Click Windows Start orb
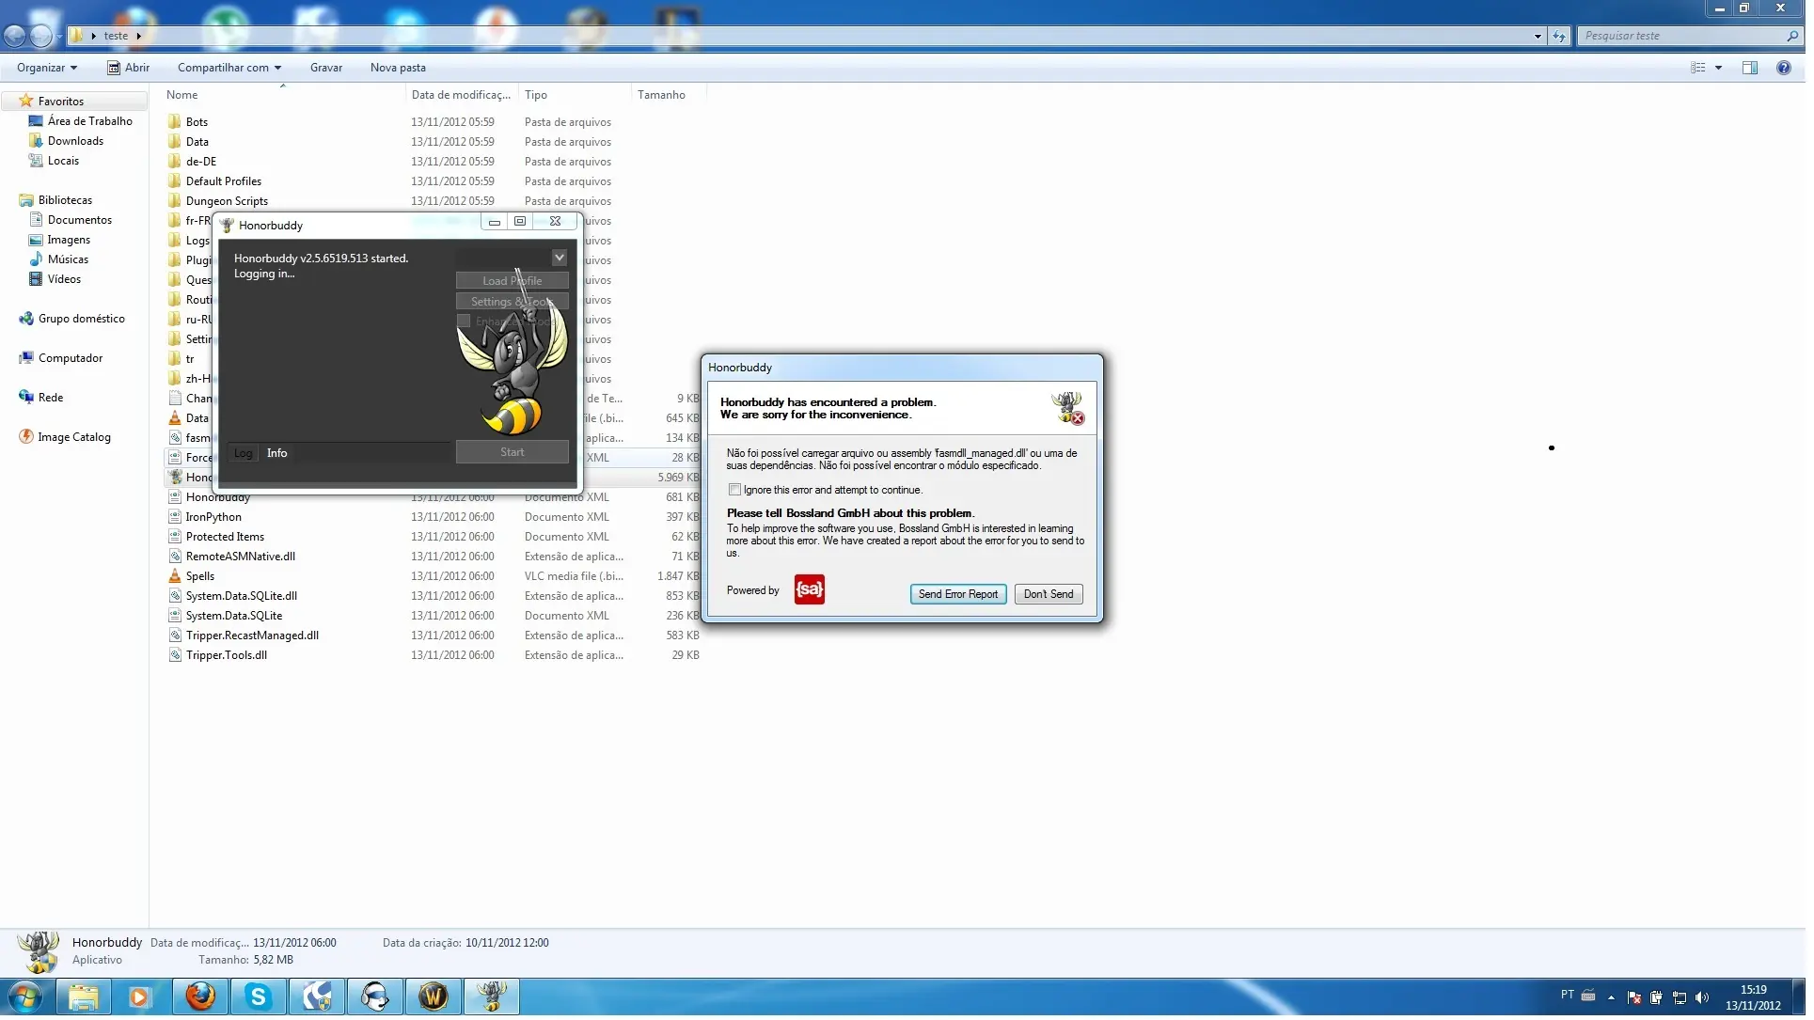The width and height of the screenshot is (1814, 1020). 25,998
